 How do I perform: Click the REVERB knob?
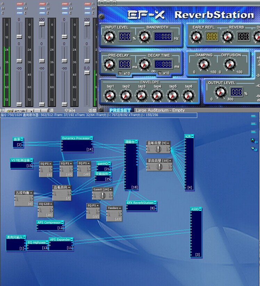[x=227, y=37]
